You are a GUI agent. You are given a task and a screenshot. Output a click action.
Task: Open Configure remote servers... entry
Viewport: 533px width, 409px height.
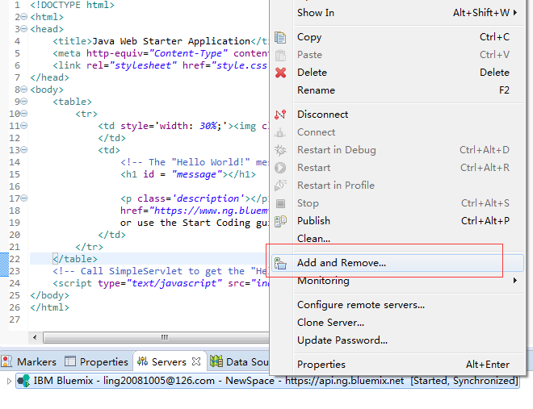click(397, 305)
